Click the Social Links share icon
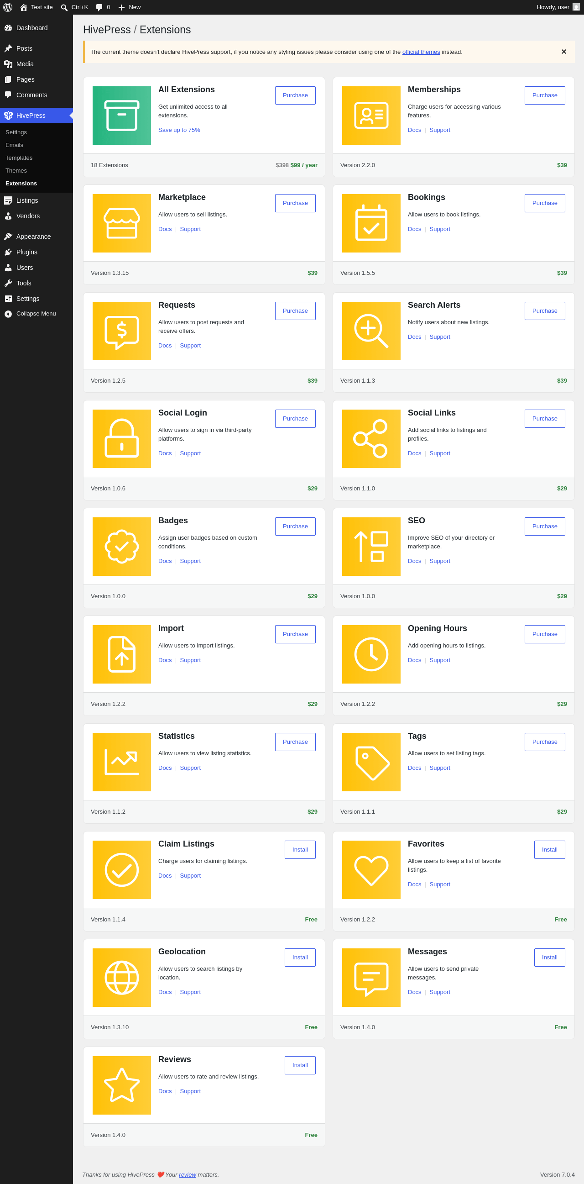The width and height of the screenshot is (584, 1184). [371, 439]
